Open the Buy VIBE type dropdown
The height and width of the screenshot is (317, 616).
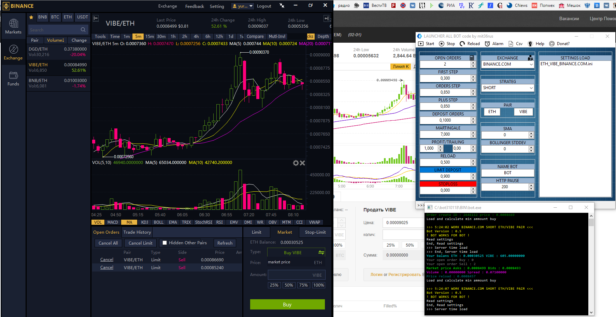click(x=296, y=252)
